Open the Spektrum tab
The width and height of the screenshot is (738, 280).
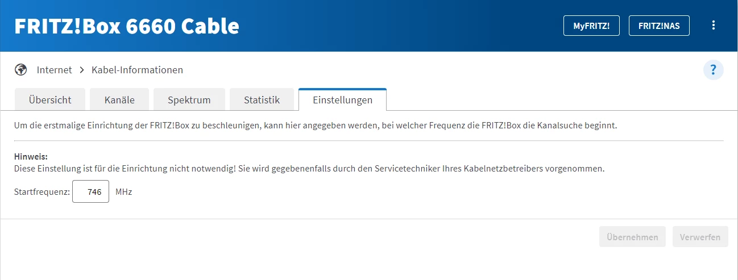coord(189,99)
